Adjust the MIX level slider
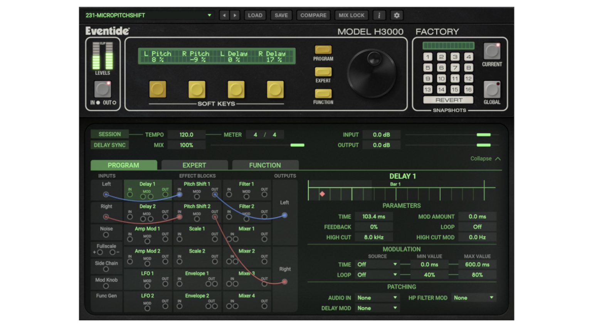Viewport: 592px width, 327px height. tap(297, 146)
